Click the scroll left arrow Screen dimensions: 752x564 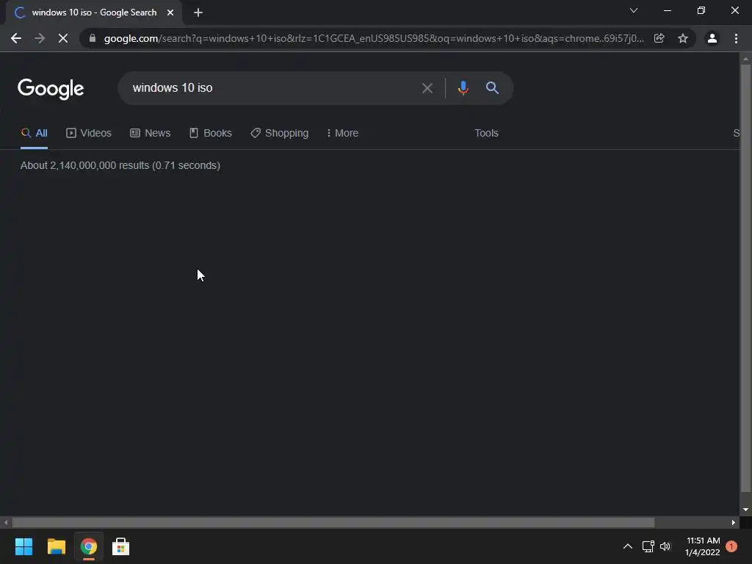coord(6,522)
